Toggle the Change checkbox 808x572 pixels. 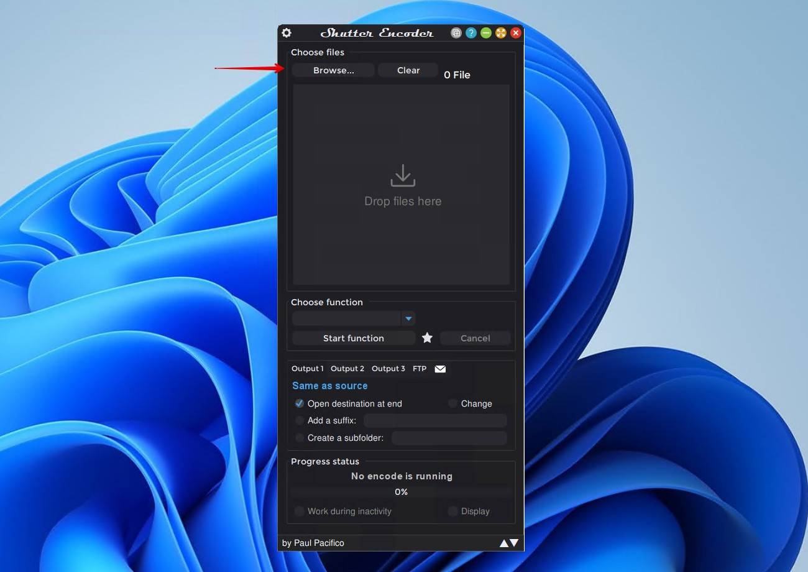(x=453, y=404)
